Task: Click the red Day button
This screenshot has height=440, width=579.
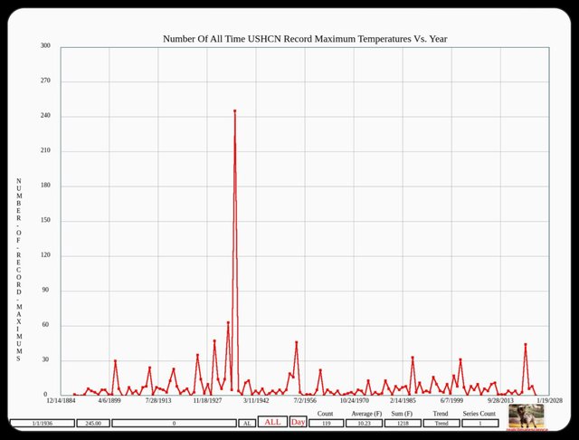Action: [298, 422]
